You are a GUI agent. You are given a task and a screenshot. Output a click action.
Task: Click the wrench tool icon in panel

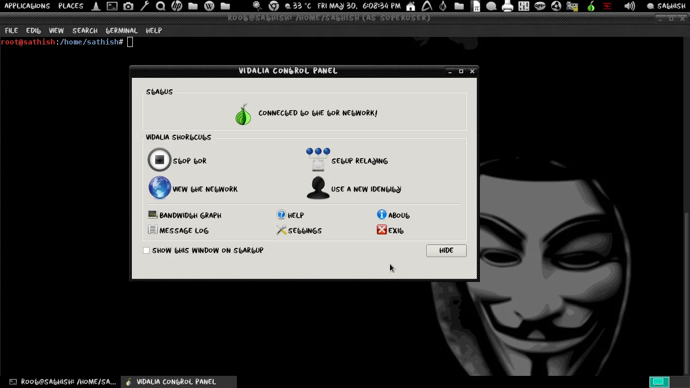click(x=144, y=6)
